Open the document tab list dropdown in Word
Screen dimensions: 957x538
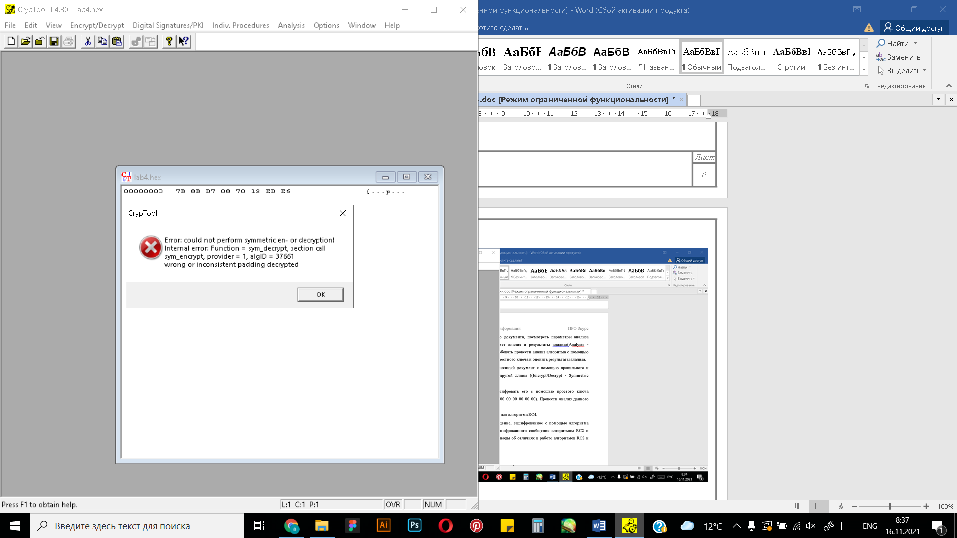(x=938, y=99)
